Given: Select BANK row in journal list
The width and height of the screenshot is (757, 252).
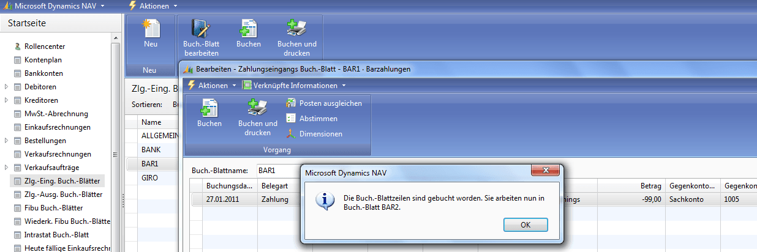Looking at the screenshot, I should coord(151,149).
